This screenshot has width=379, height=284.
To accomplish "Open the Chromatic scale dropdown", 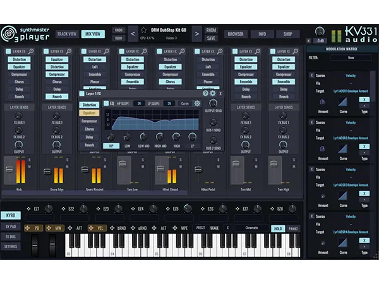I will point(251,228).
